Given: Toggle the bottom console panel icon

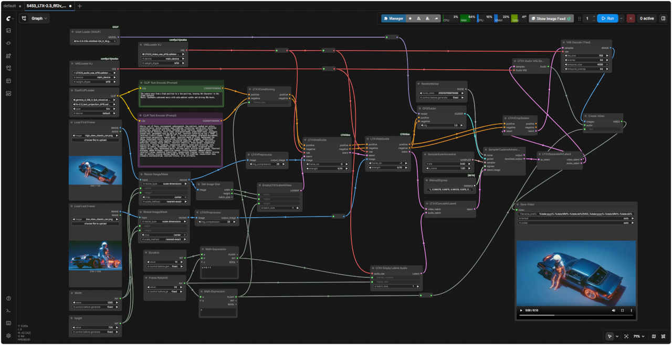Looking at the screenshot, I should click(8, 311).
